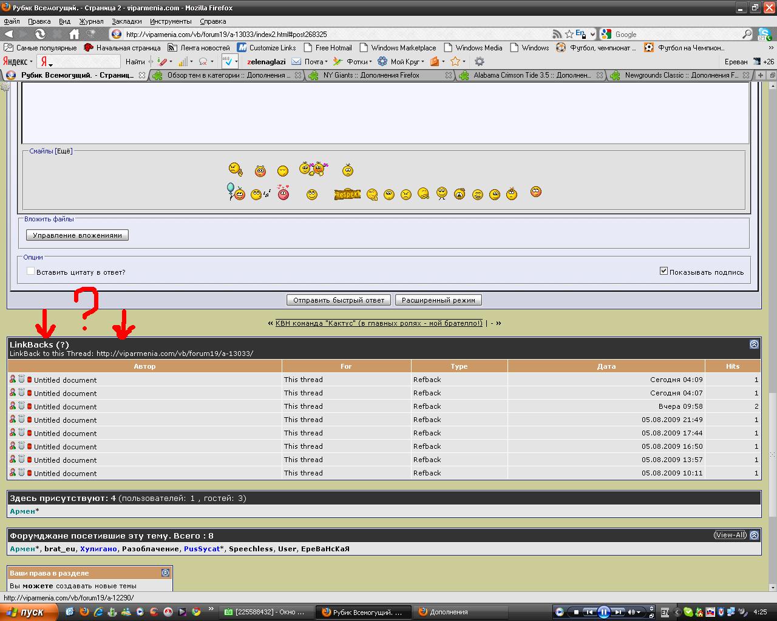Open the Закладки menu
The width and height of the screenshot is (777, 621).
[x=126, y=21]
